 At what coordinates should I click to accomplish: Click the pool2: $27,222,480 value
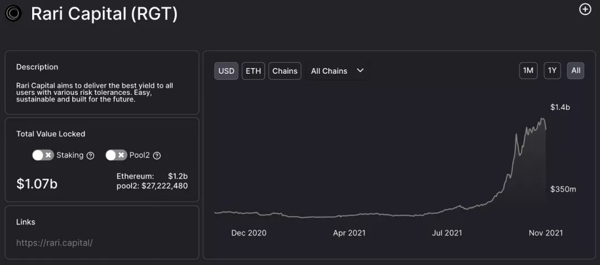coord(152,186)
